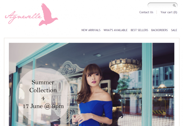Click the 17 June @ 9pm text

point(43,106)
